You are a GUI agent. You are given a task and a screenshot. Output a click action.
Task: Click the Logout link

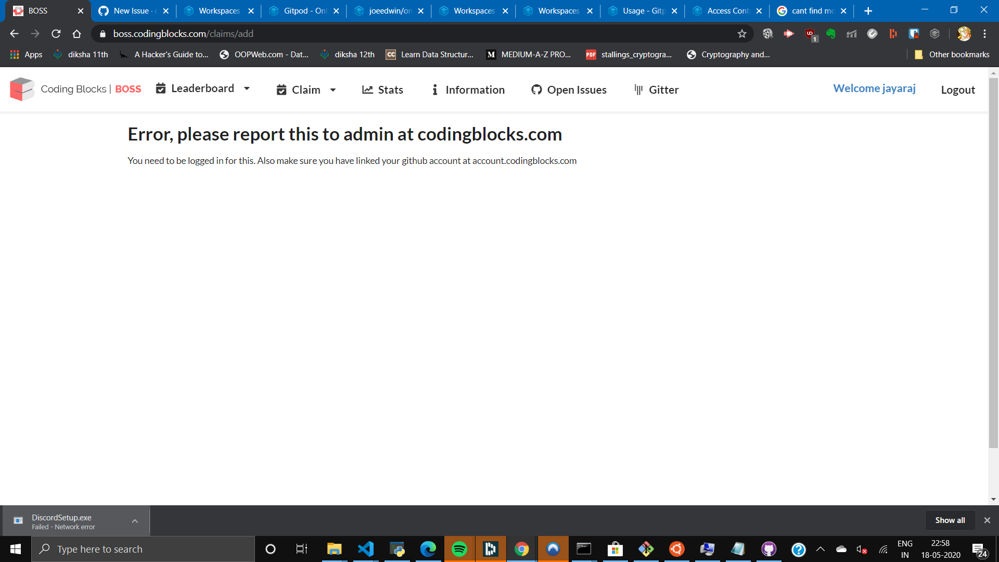pos(958,90)
